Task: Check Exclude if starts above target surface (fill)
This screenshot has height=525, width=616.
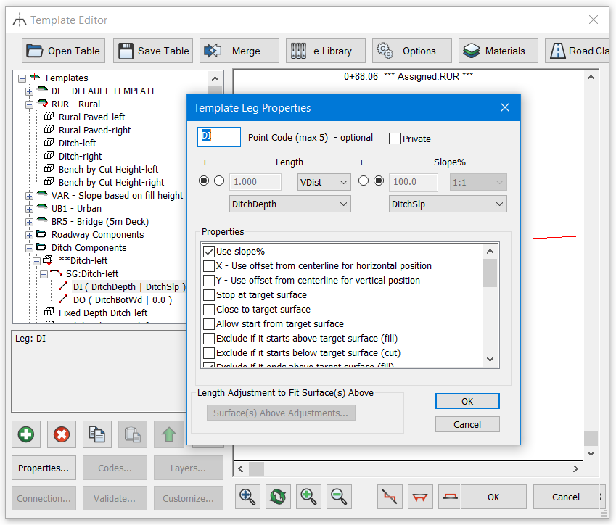Action: [x=209, y=339]
